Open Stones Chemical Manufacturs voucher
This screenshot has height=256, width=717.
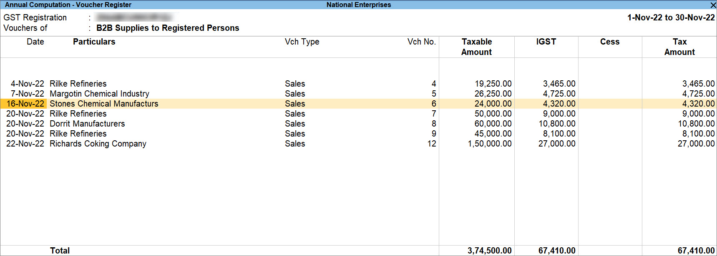click(104, 104)
